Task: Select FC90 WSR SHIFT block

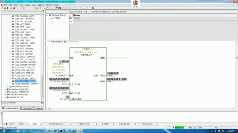Action: (x=22, y=40)
